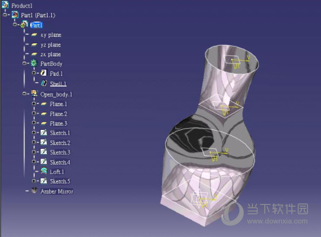Select the Sketch.3 label
The width and height of the screenshot is (321, 237).
(60, 153)
